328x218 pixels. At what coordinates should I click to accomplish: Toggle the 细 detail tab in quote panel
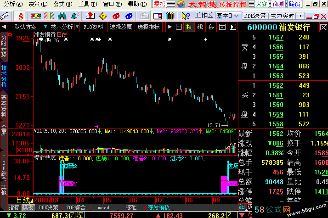(242, 207)
